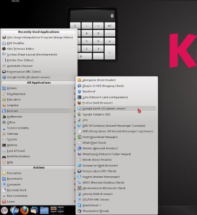Click the calculator display showing 0

(92, 16)
